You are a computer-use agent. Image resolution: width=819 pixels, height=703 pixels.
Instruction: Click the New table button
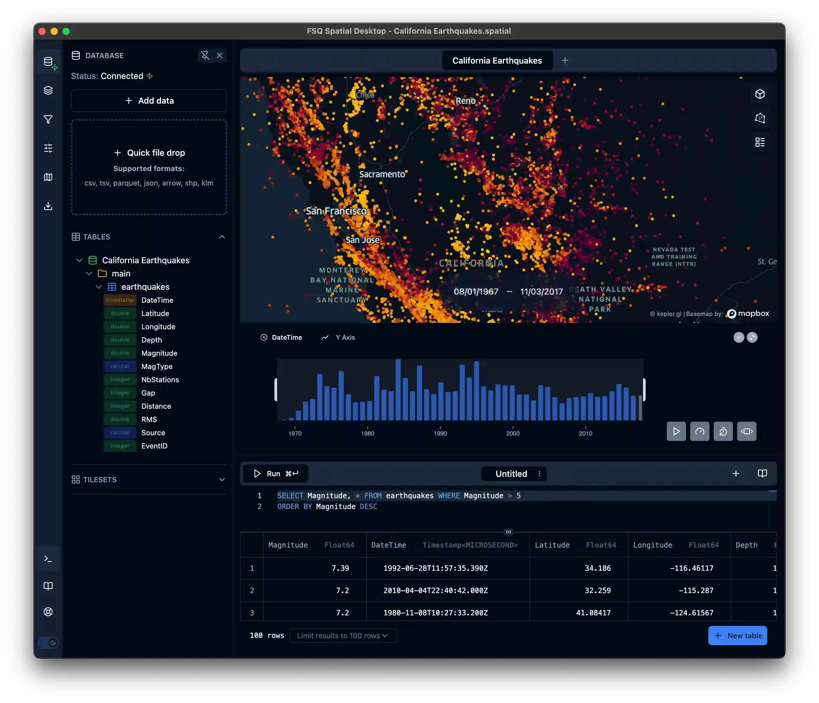[737, 635]
